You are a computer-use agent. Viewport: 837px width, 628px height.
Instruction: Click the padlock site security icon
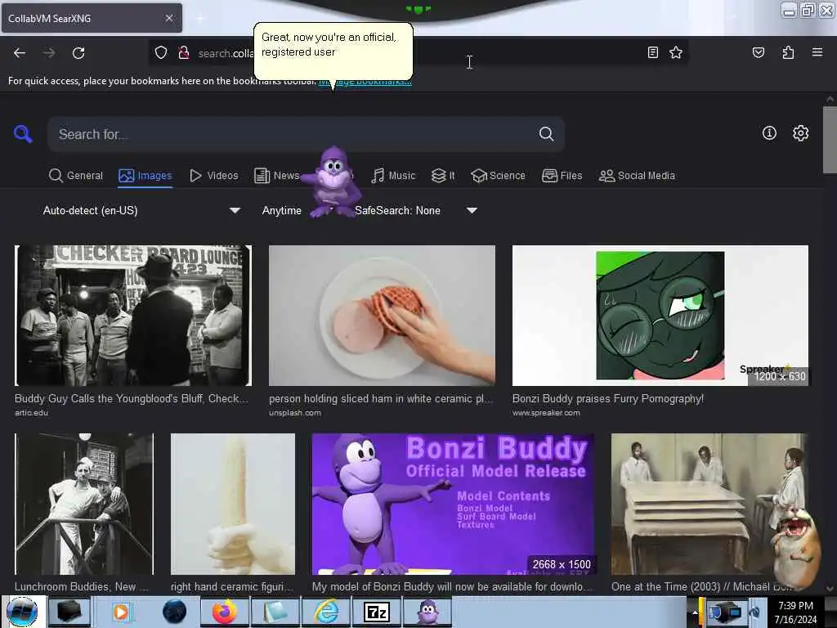[184, 52]
